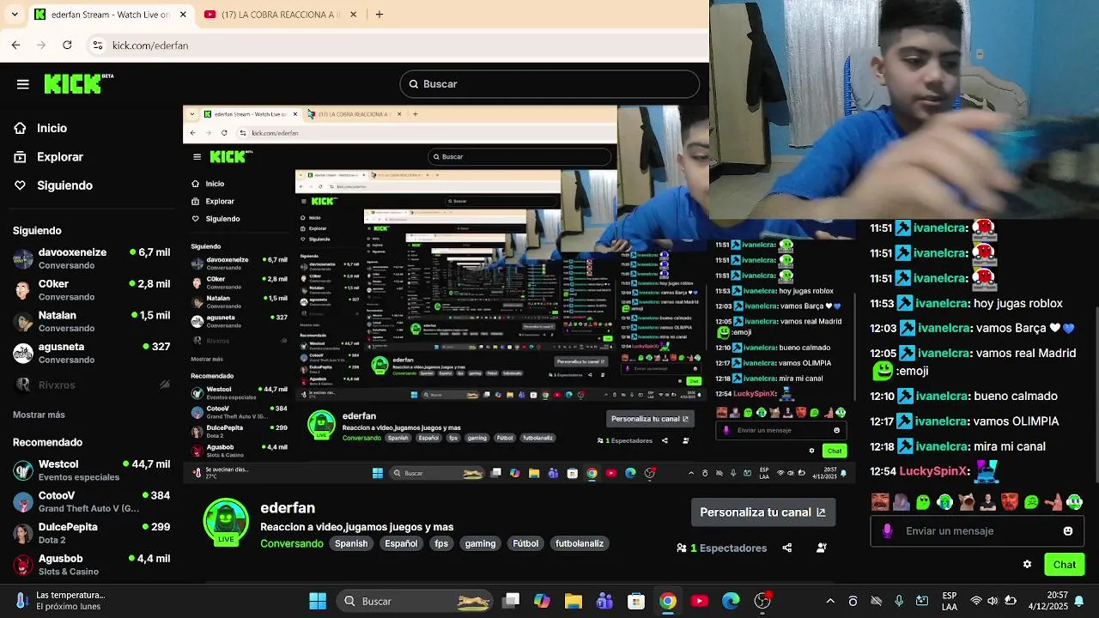1099x618 pixels.
Task: Open the YouTube app on the taskbar
Action: click(699, 601)
